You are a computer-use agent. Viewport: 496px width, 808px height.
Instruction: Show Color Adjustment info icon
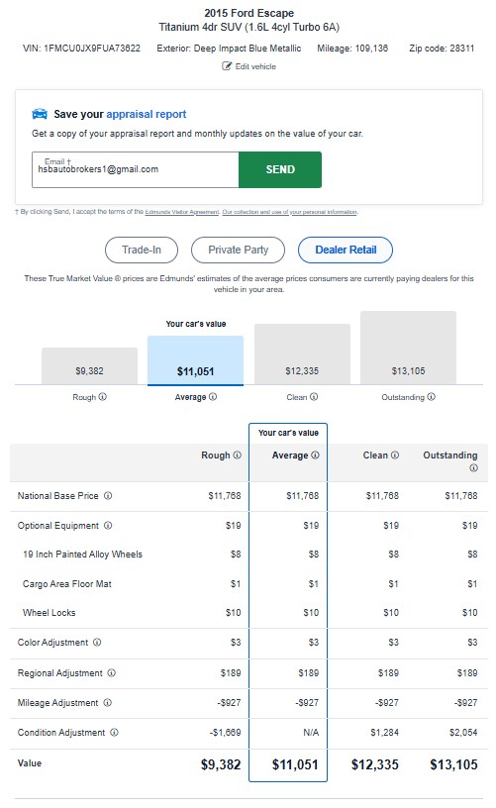[x=97, y=642]
